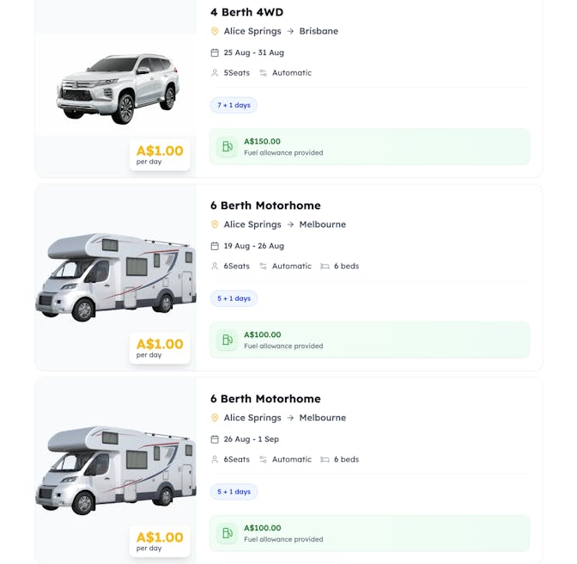Viewport: 577px width, 564px height.
Task: Click the A$150.00 fuel allowance banner
Action: [x=369, y=147]
